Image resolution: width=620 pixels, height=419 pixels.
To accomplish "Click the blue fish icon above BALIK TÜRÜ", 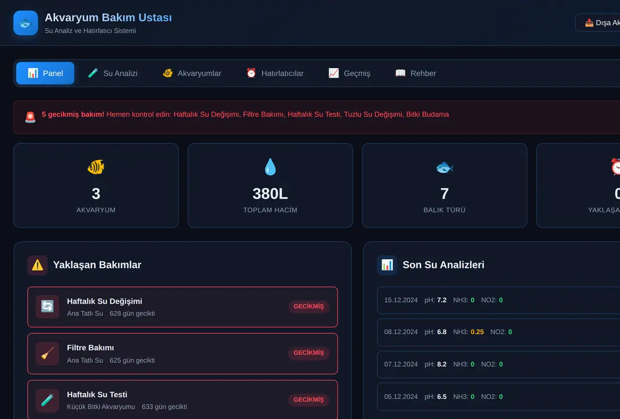I will pos(444,167).
